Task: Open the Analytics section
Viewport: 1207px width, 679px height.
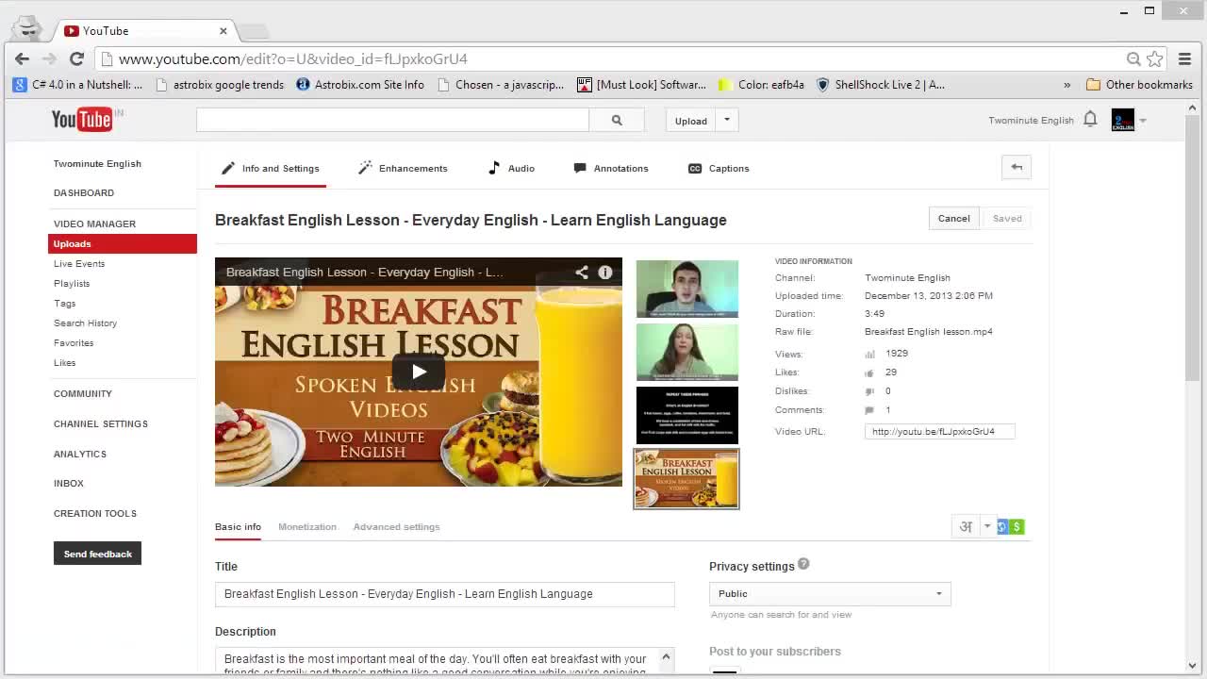Action: tap(80, 455)
